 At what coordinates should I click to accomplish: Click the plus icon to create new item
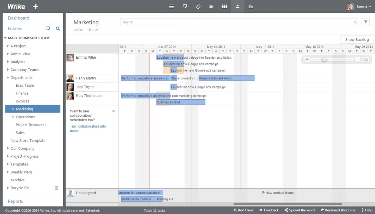(x=36, y=6)
